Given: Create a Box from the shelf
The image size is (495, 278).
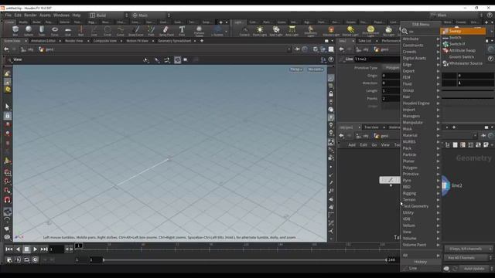Looking at the screenshot, I should 15,31.
